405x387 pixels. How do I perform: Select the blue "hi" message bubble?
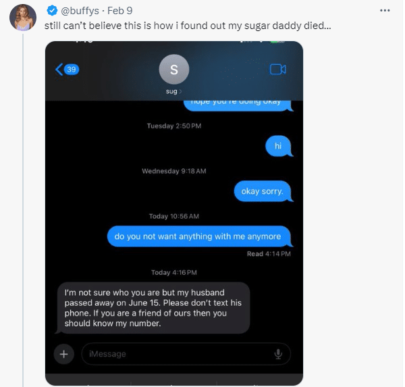[x=277, y=145]
